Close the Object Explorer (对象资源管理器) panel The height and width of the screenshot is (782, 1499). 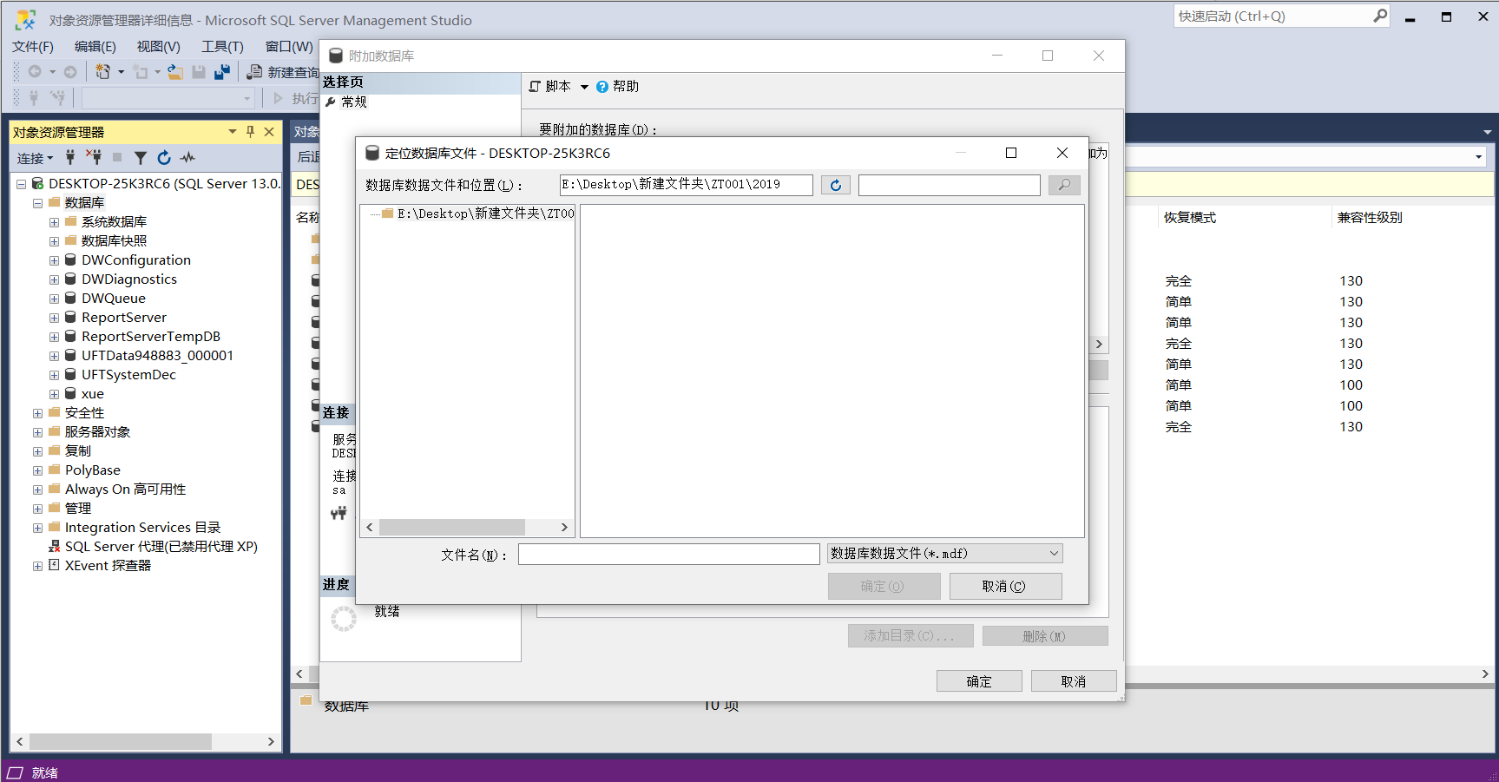click(x=269, y=132)
